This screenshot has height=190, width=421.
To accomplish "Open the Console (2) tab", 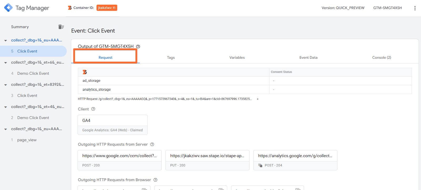I will coord(382,57).
